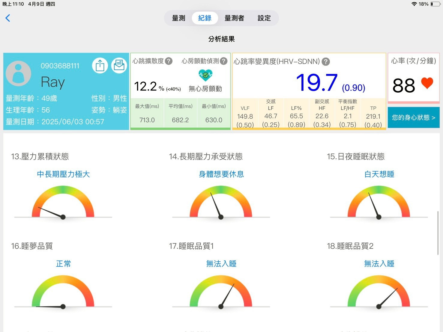This screenshot has height=332, width=443.
Task: Tap the 中長期壓力極大 result link
Action: tap(63, 174)
